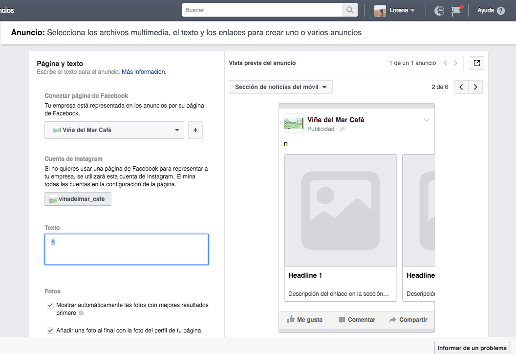Click inside the Texto input field
Screen dimensions: 516x354
[126, 249]
